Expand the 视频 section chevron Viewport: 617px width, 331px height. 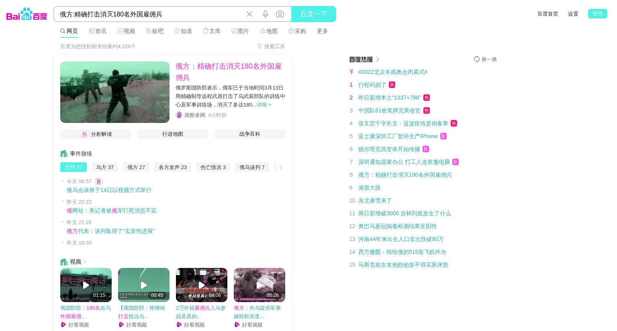click(85, 262)
